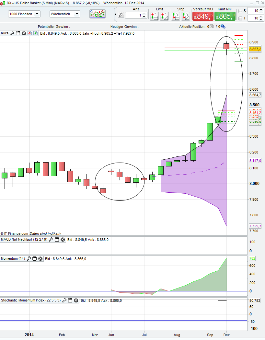Click the Momentum (14) label
Screen dimensions: 265x340
pyautogui.click(x=13, y=258)
